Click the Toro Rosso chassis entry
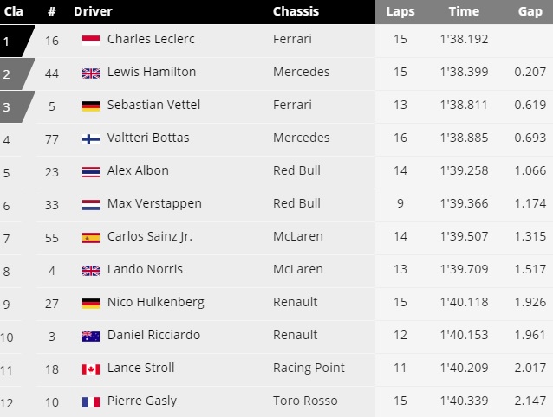Image resolution: width=553 pixels, height=417 pixels. (x=304, y=401)
